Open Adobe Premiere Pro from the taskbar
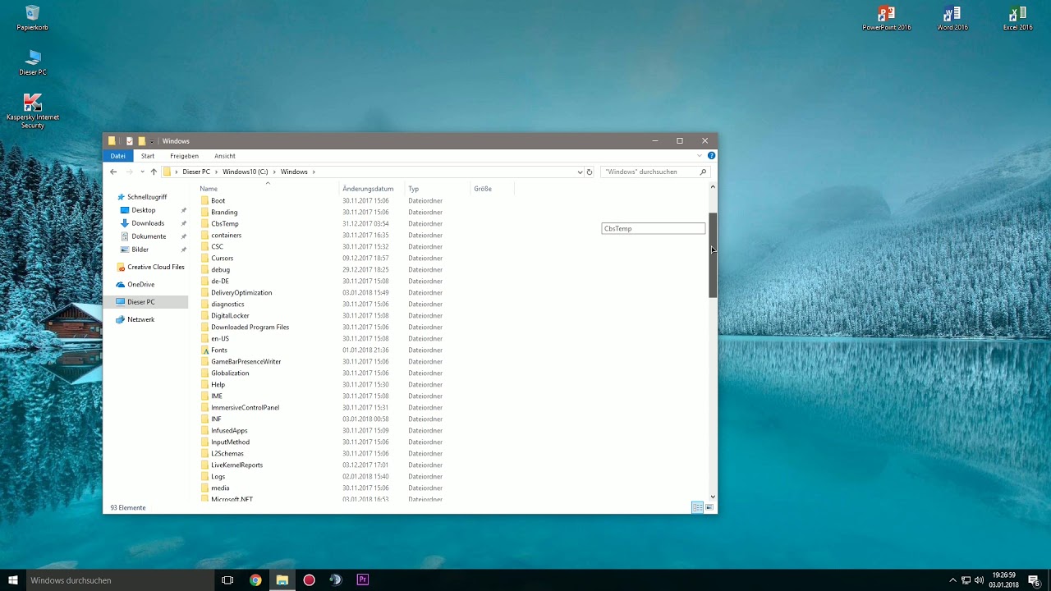Viewport: 1051px width, 591px height. click(362, 580)
